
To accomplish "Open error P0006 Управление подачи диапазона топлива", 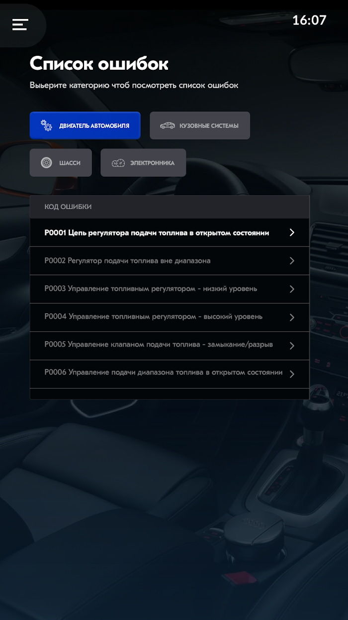I will [170, 374].
